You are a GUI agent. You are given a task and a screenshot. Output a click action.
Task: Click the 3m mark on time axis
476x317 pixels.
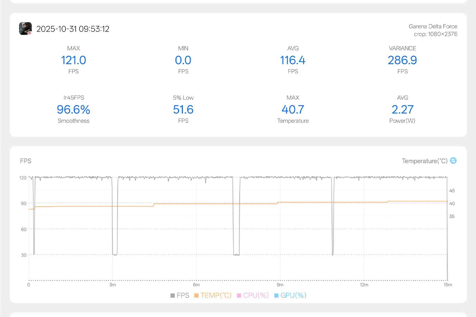pyautogui.click(x=112, y=285)
